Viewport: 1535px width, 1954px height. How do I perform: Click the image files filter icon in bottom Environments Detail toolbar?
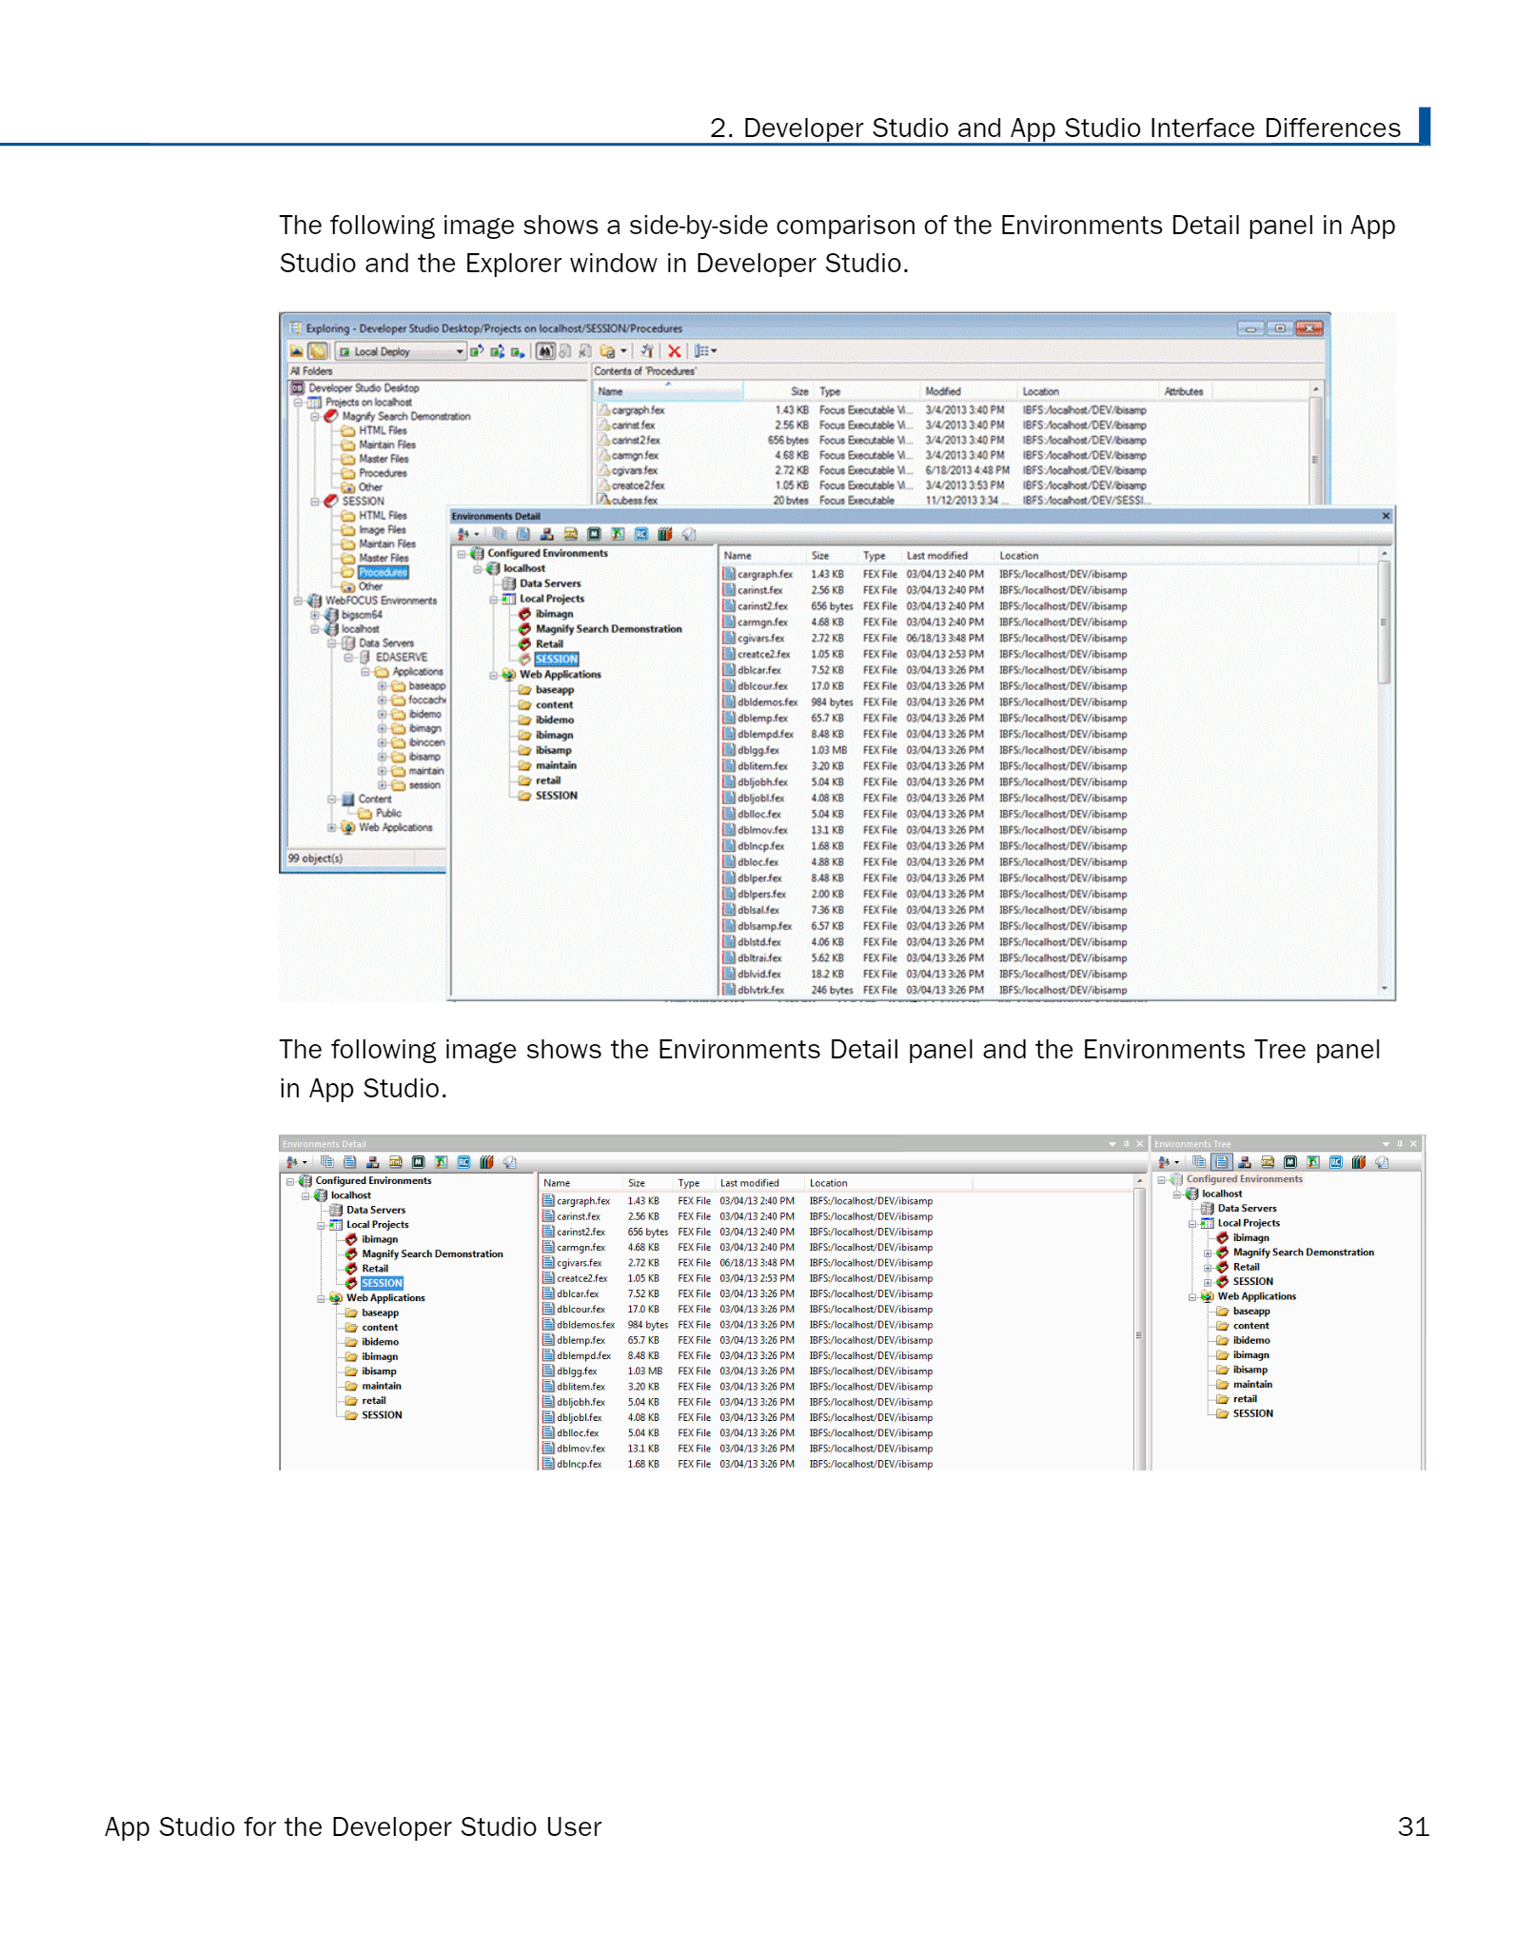pos(441,1162)
